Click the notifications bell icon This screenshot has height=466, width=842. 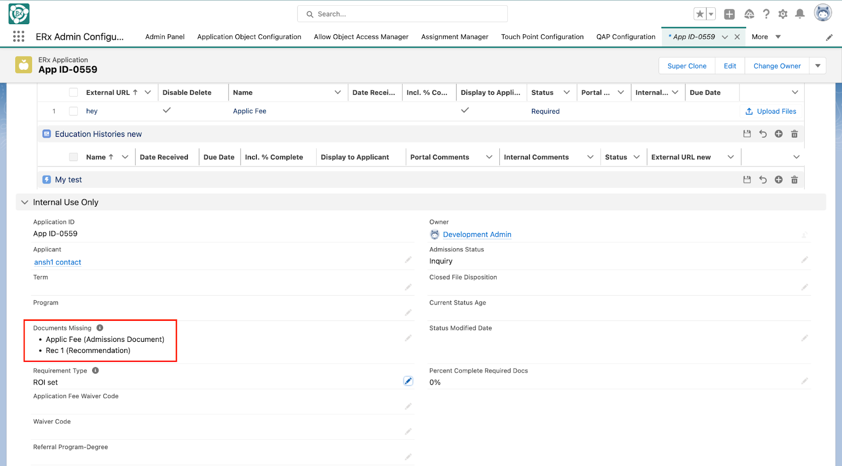pyautogui.click(x=800, y=14)
